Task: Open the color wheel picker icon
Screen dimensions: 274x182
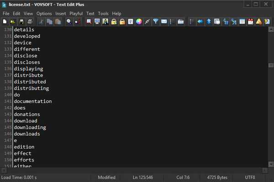Action: point(139,21)
